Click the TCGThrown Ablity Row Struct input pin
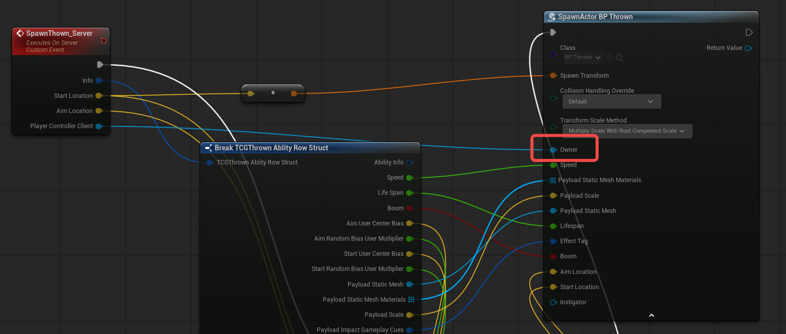 pos(210,162)
